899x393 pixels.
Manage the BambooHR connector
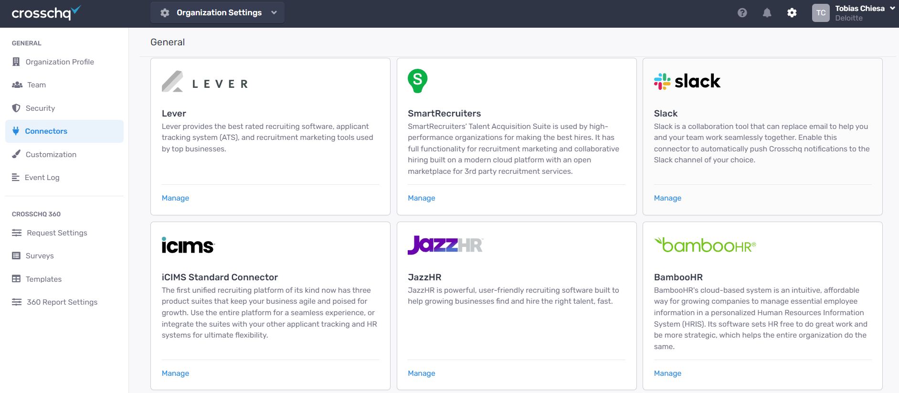667,373
